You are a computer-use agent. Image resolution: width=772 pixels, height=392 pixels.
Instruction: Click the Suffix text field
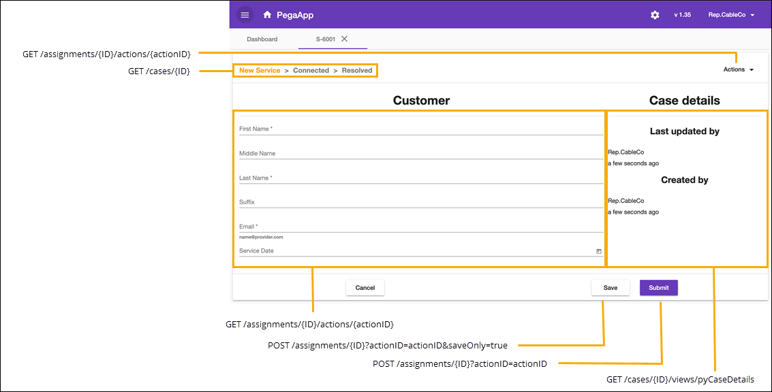point(420,202)
